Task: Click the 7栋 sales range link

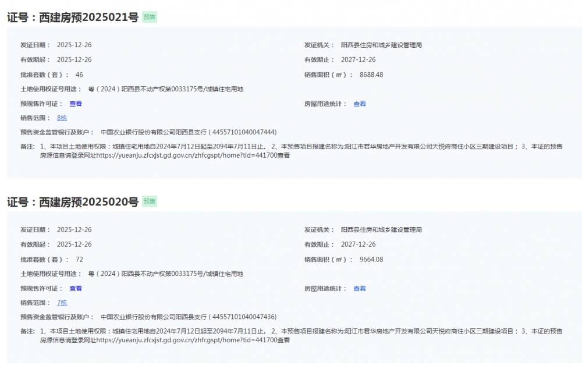Action: (x=62, y=303)
